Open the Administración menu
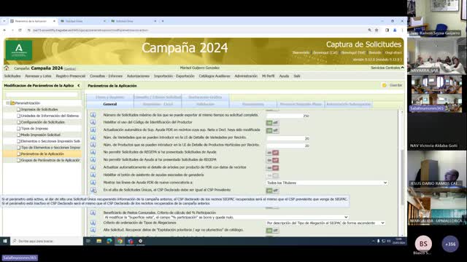 click(246, 76)
